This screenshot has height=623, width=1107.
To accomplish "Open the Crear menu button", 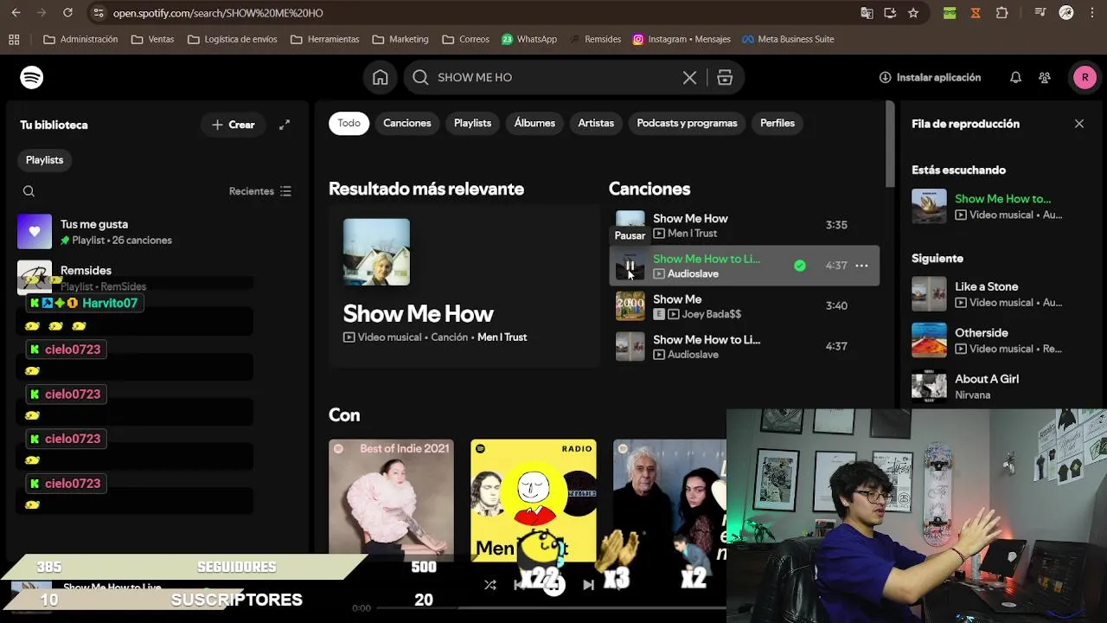I will pos(233,125).
